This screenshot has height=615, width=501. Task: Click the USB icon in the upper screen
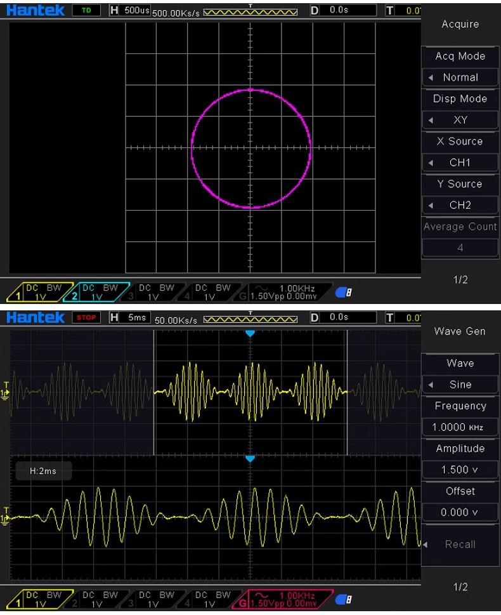click(346, 292)
